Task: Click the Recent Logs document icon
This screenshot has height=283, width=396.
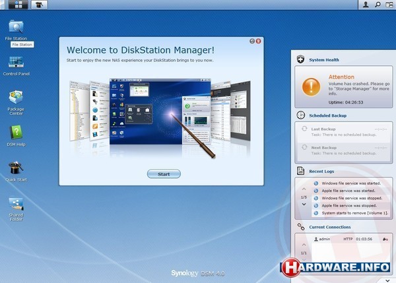Action: [x=300, y=171]
